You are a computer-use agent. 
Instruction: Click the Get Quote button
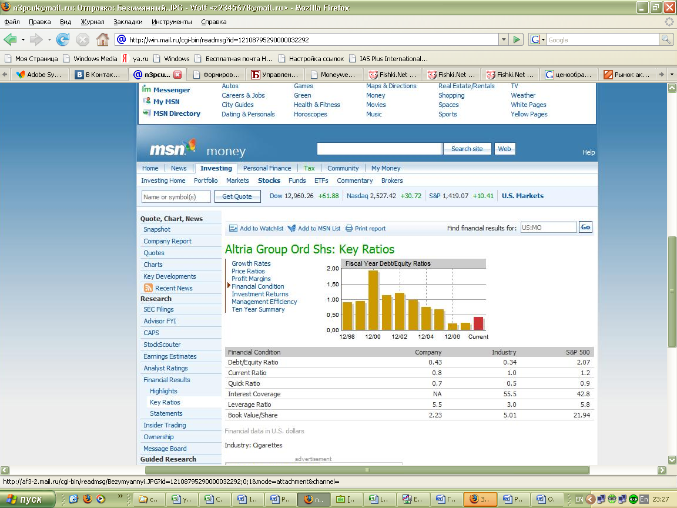[x=237, y=196]
